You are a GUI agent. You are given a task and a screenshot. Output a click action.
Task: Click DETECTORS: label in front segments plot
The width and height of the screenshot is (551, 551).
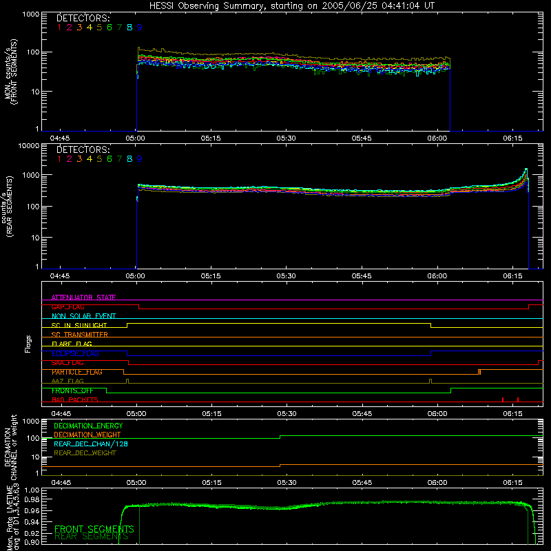pyautogui.click(x=83, y=18)
